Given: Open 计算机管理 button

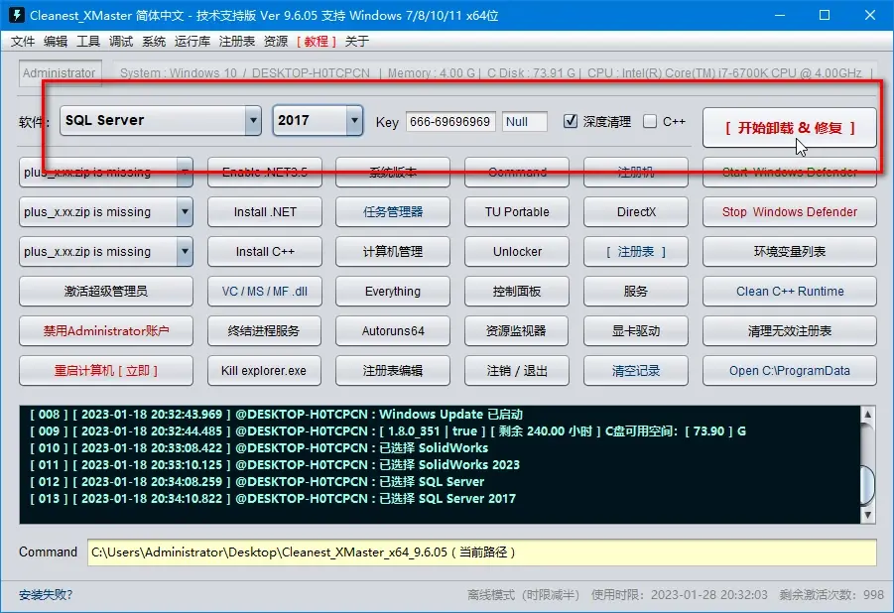Looking at the screenshot, I should tap(392, 252).
